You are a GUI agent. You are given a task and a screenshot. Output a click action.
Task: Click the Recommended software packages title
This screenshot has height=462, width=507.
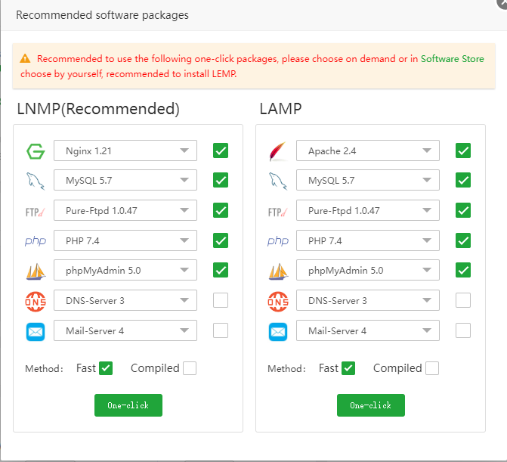coord(102,15)
